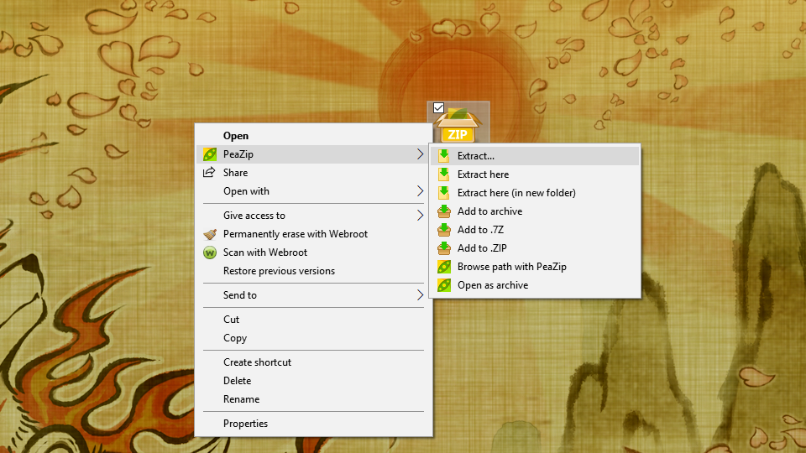
Task: Click the Add to archive box icon
Action: click(x=443, y=211)
